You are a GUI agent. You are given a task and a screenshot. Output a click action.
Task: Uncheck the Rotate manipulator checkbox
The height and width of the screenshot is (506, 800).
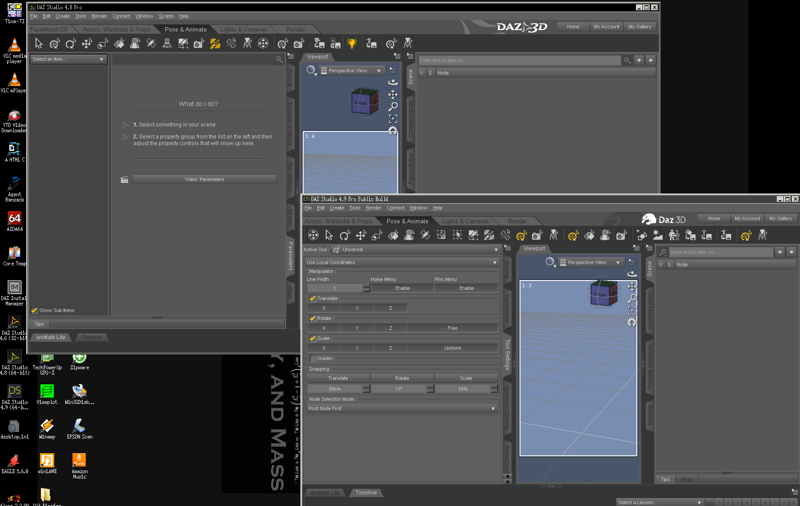click(313, 319)
